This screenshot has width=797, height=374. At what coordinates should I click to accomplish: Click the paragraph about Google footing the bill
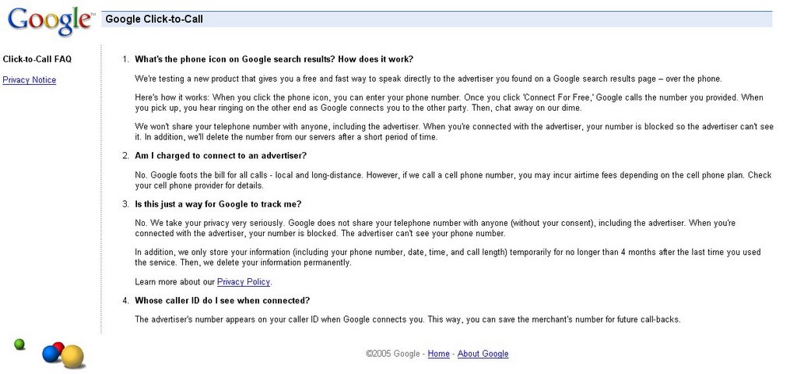tap(453, 180)
